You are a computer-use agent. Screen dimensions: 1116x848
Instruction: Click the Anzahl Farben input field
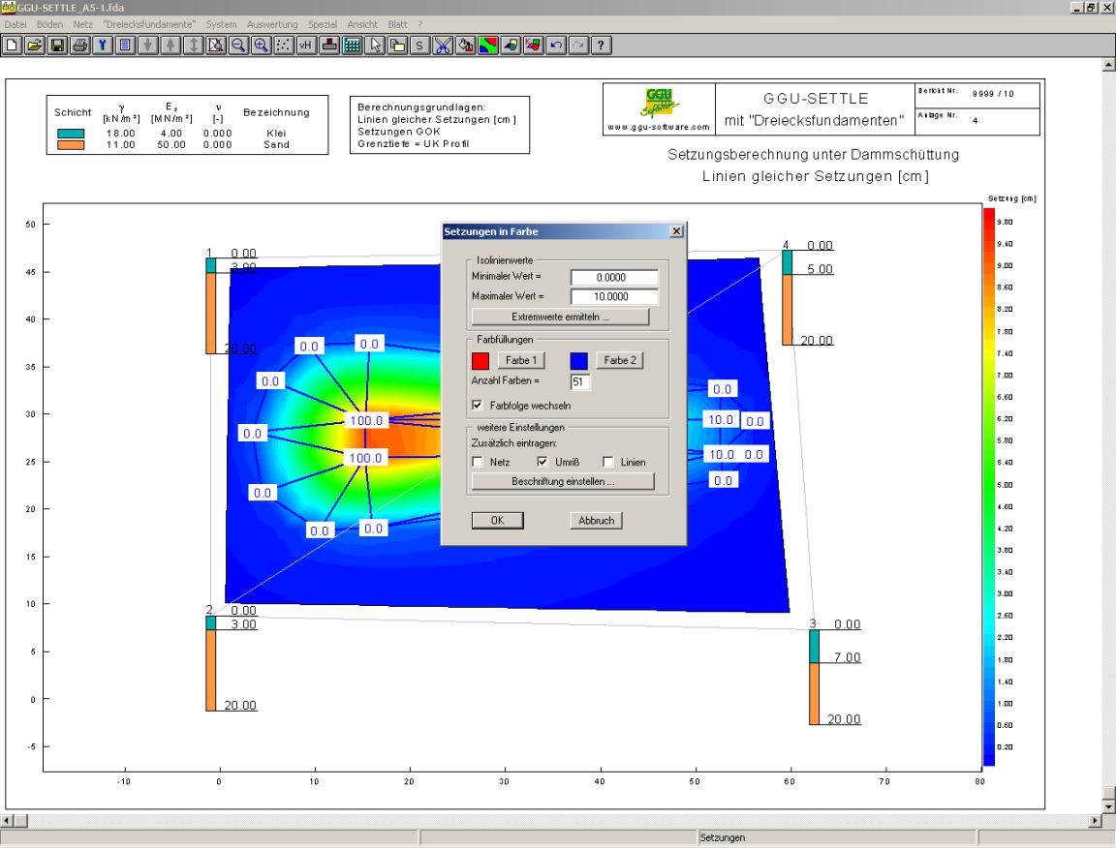pos(580,382)
